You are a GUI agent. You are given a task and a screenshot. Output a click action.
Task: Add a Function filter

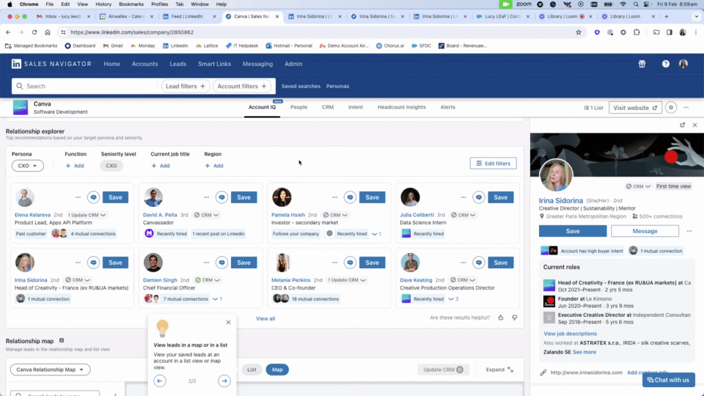pos(74,166)
